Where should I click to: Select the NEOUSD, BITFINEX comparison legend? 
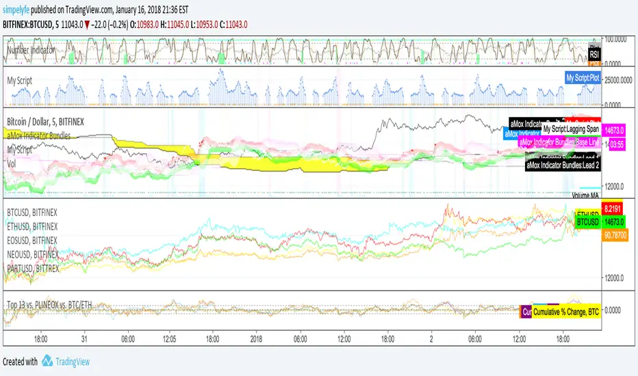coord(33,254)
